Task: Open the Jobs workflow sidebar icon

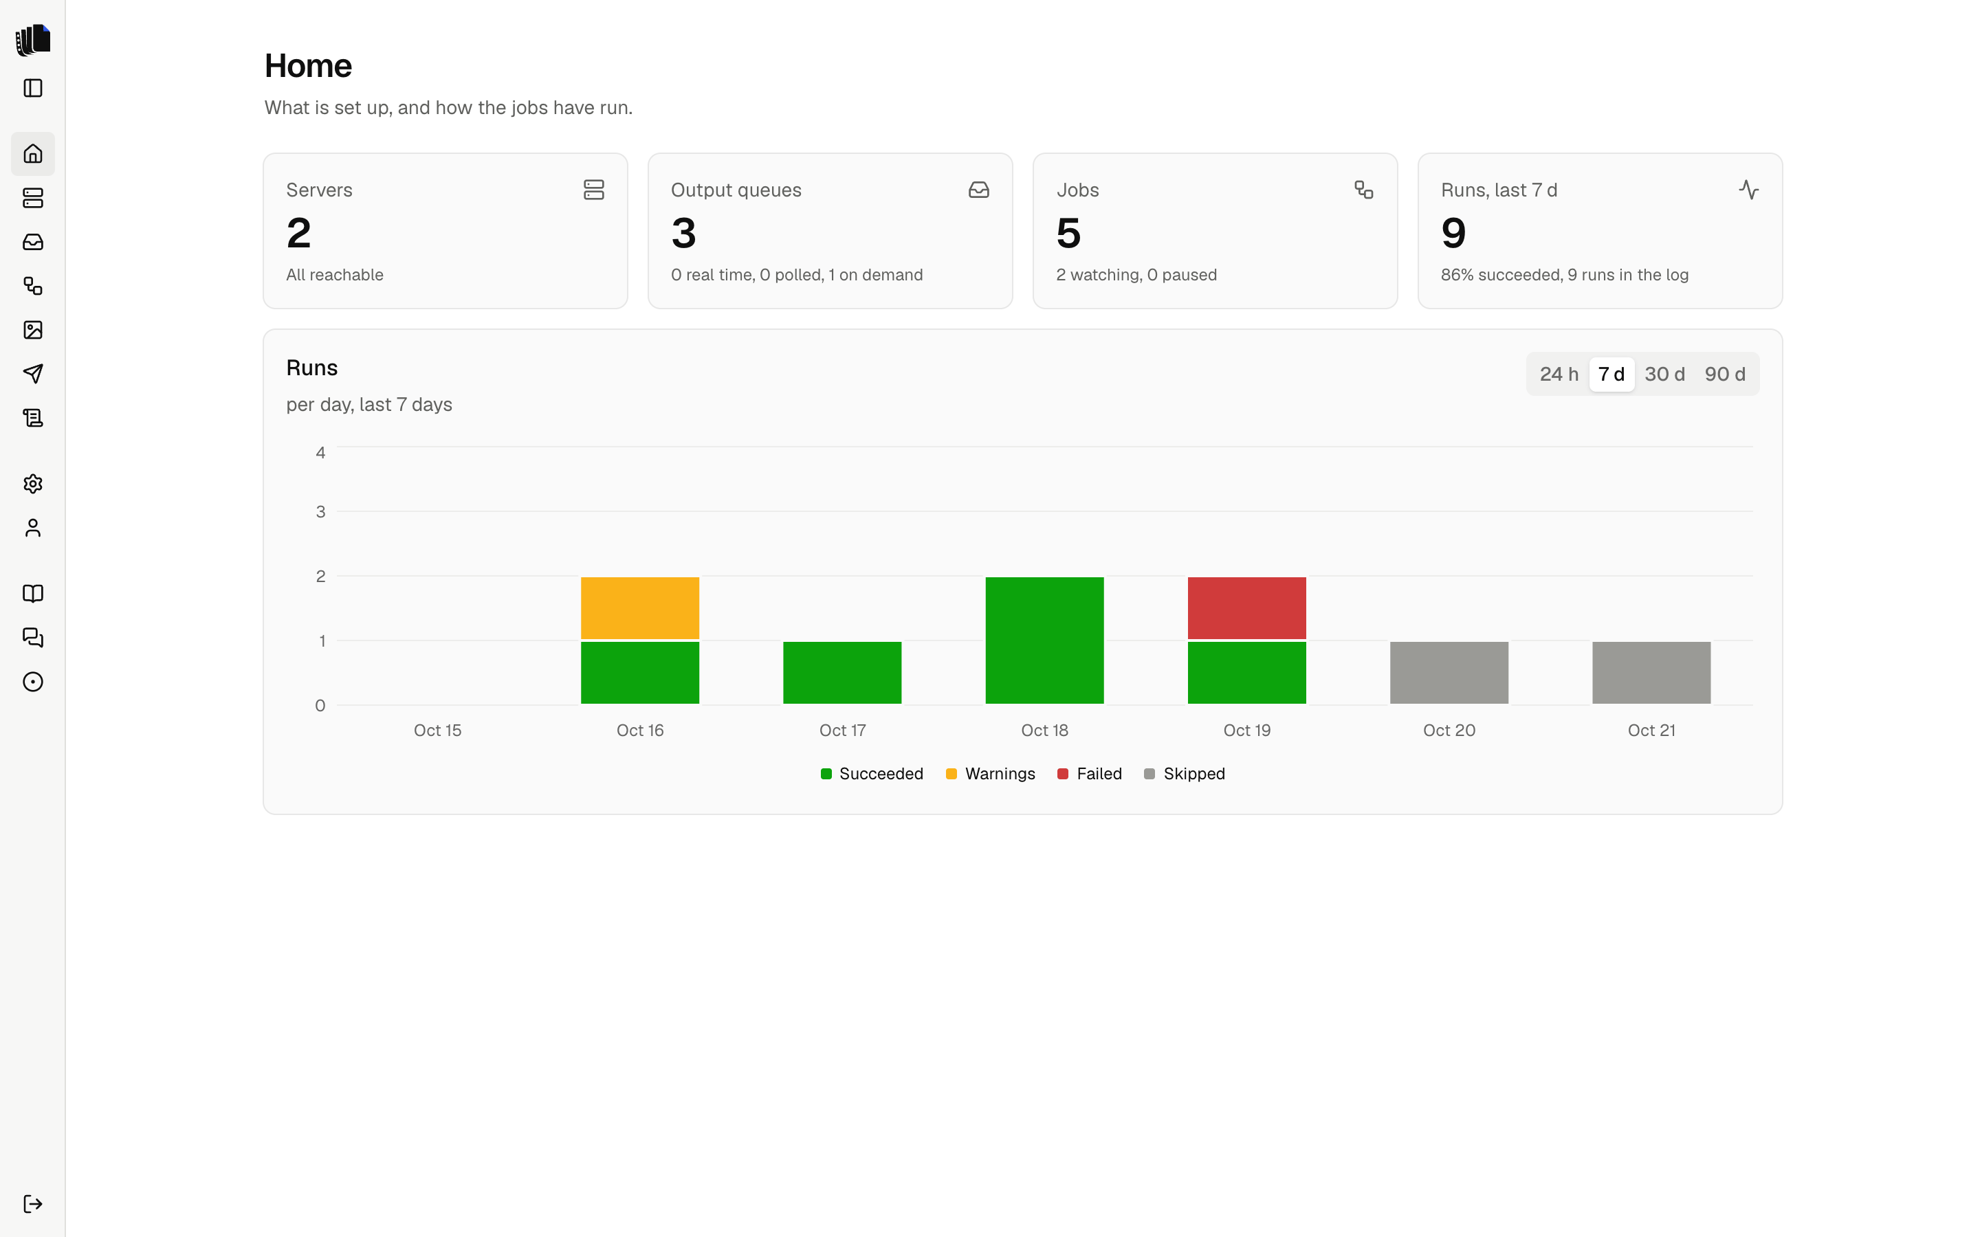Action: [33, 287]
